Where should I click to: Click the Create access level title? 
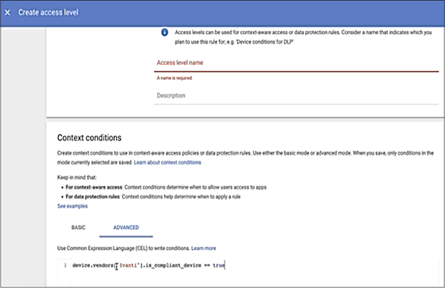click(48, 13)
